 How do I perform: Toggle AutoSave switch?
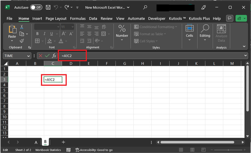(36, 7)
